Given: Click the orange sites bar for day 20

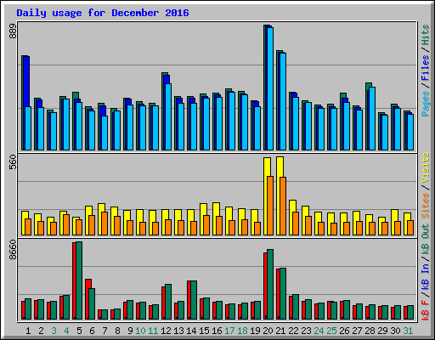Looking at the screenshot, I should click(x=270, y=206).
